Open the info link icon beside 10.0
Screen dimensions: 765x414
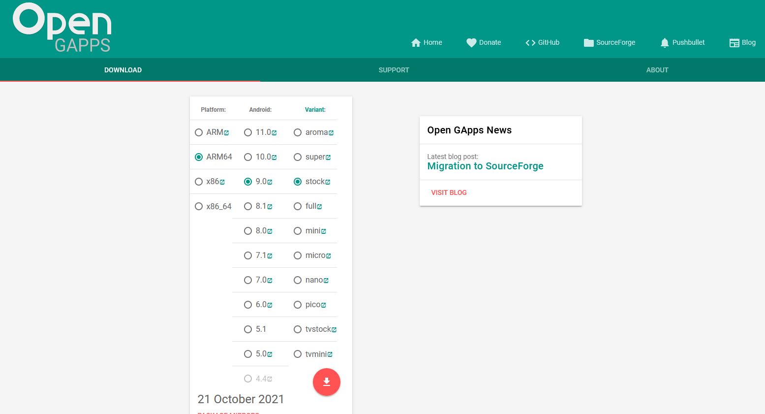(274, 158)
